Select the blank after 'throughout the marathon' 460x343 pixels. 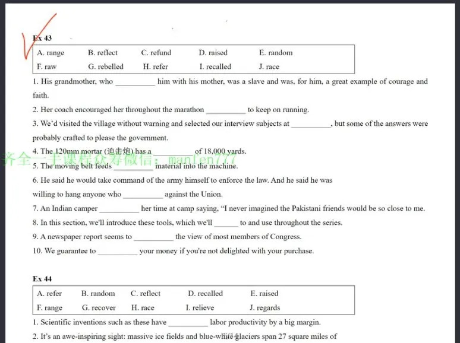tap(226, 110)
